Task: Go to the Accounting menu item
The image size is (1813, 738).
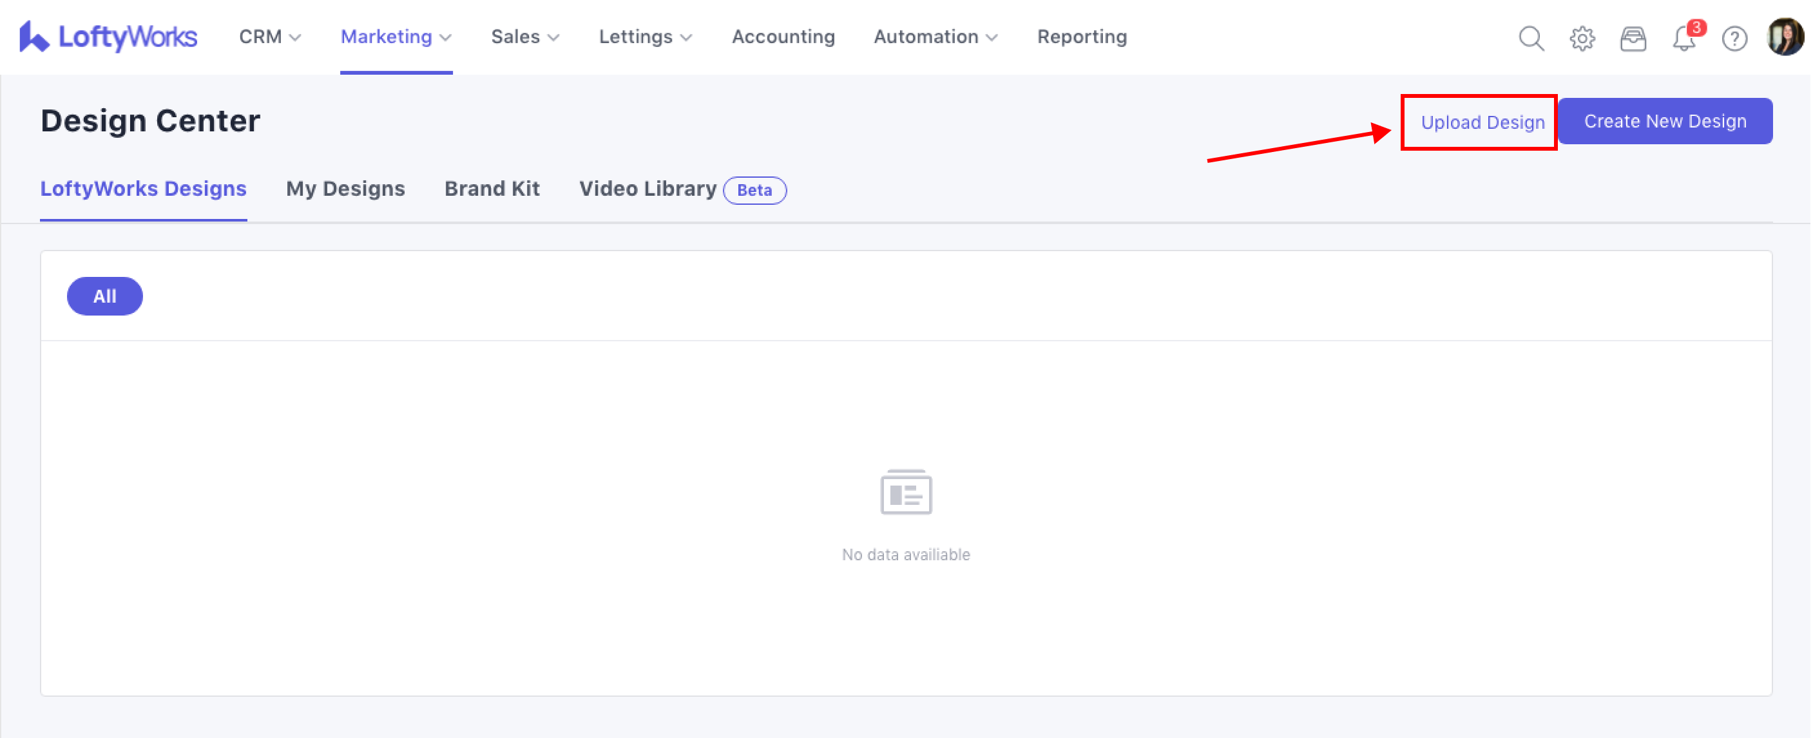Action: pos(783,37)
